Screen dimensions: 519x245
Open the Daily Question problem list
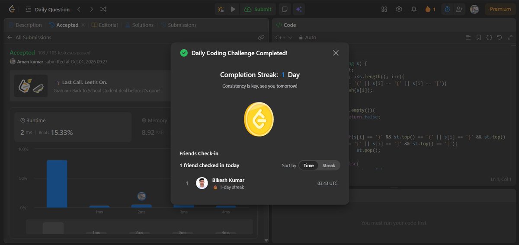pyautogui.click(x=48, y=9)
